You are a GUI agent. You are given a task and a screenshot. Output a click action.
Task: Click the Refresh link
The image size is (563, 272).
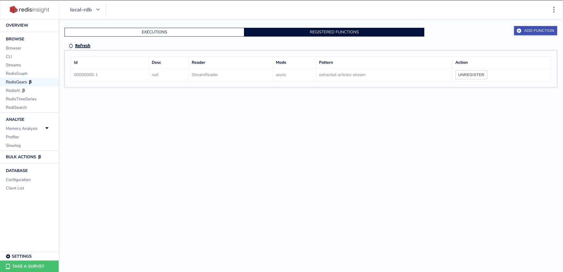pyautogui.click(x=83, y=46)
